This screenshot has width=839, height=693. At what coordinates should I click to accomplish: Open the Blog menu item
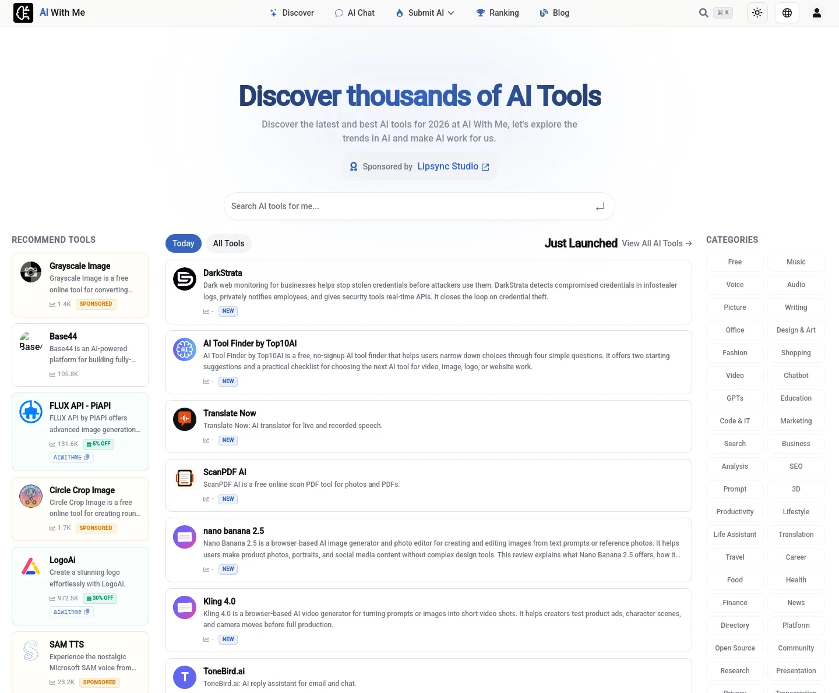point(555,13)
